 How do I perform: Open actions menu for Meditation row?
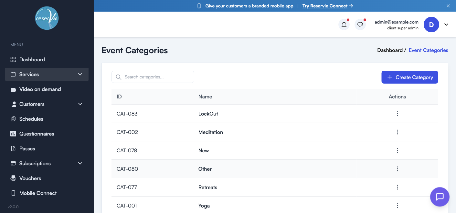pos(397,132)
